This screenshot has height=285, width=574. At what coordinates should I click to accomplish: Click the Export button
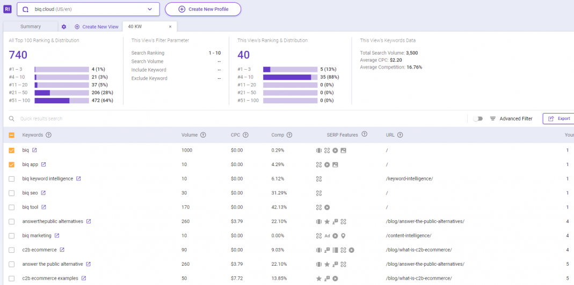[x=558, y=119]
